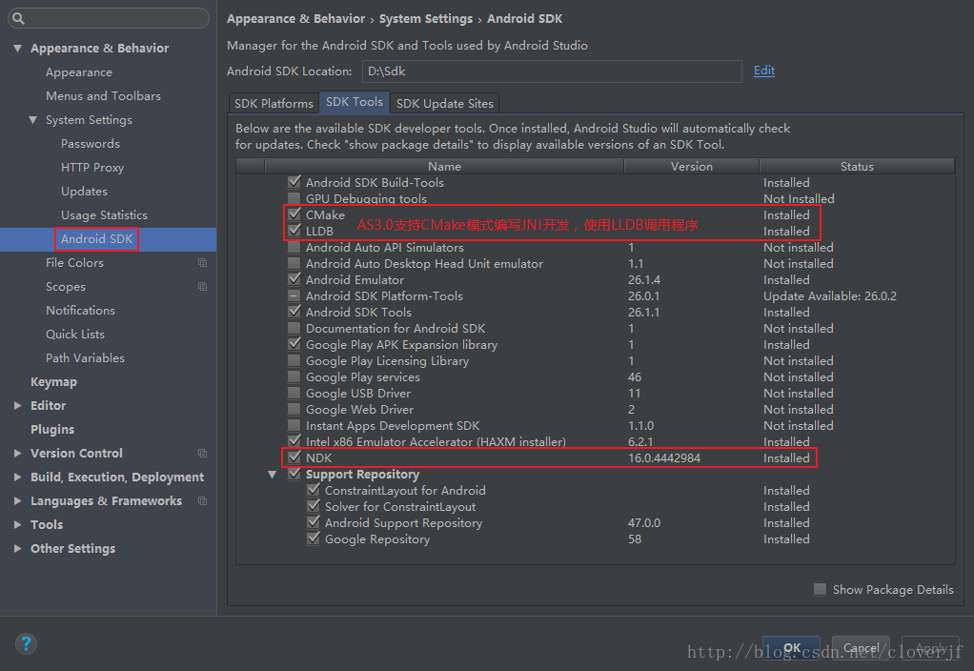Open the SDK Update Sites tab
The height and width of the screenshot is (671, 974).
click(445, 103)
